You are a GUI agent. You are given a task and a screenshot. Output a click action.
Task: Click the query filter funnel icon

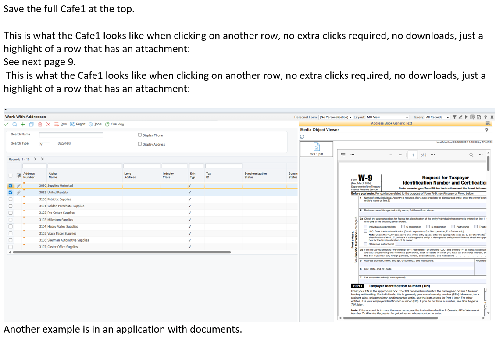[x=454, y=117]
